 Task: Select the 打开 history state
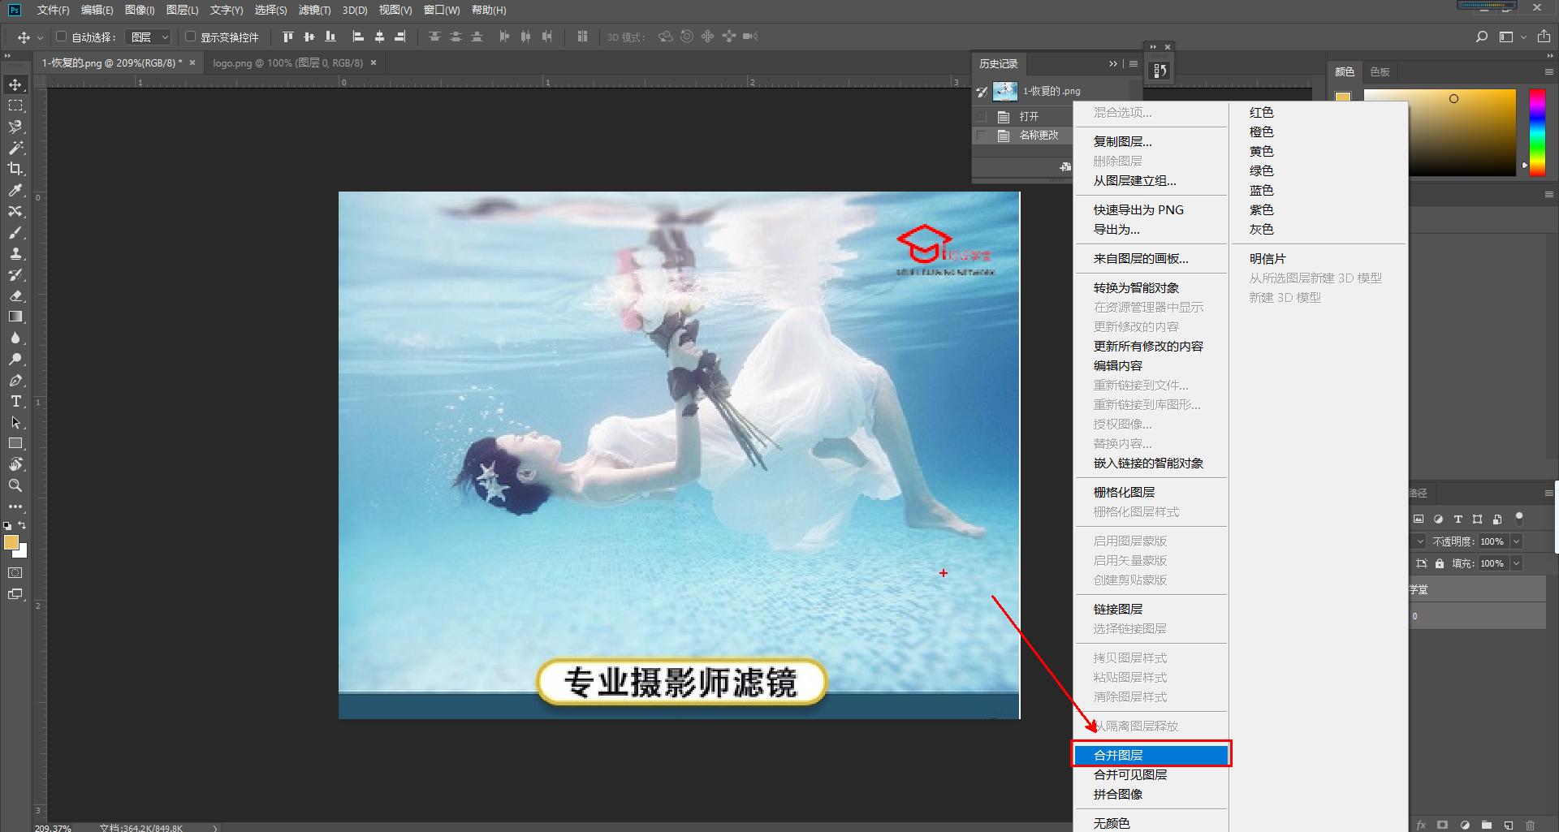1029,115
